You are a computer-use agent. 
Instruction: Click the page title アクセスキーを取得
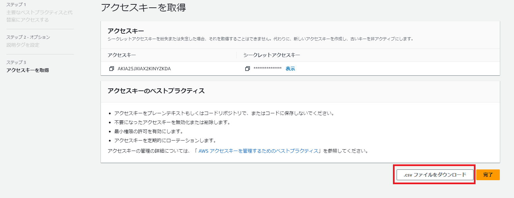[x=143, y=8]
